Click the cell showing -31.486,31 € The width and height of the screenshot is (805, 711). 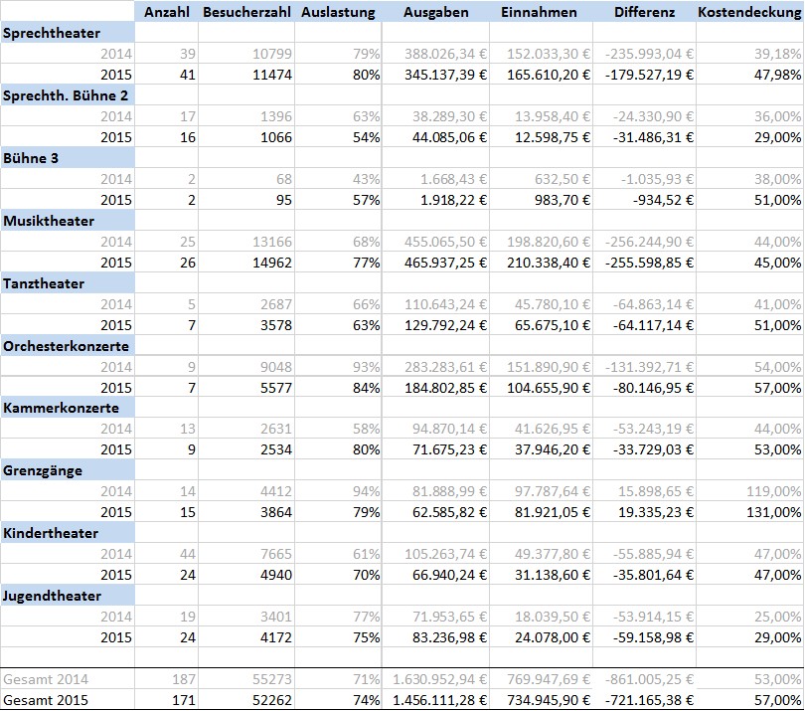pos(644,137)
